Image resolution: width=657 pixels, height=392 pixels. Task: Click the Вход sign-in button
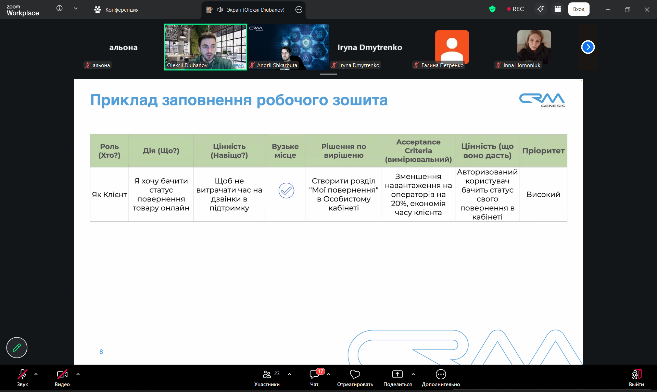pyautogui.click(x=579, y=9)
